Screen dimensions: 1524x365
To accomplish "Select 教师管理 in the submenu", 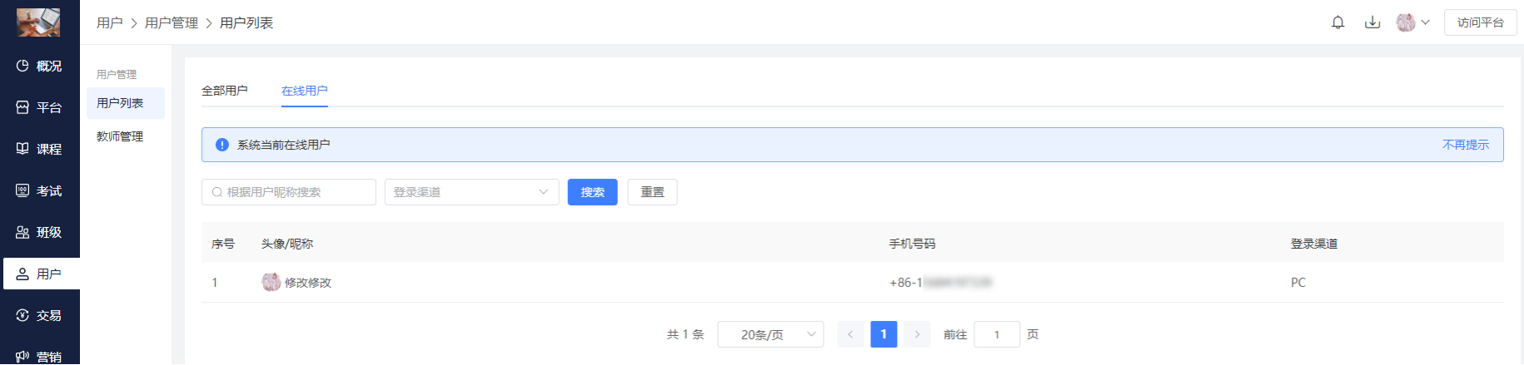I will 120,136.
